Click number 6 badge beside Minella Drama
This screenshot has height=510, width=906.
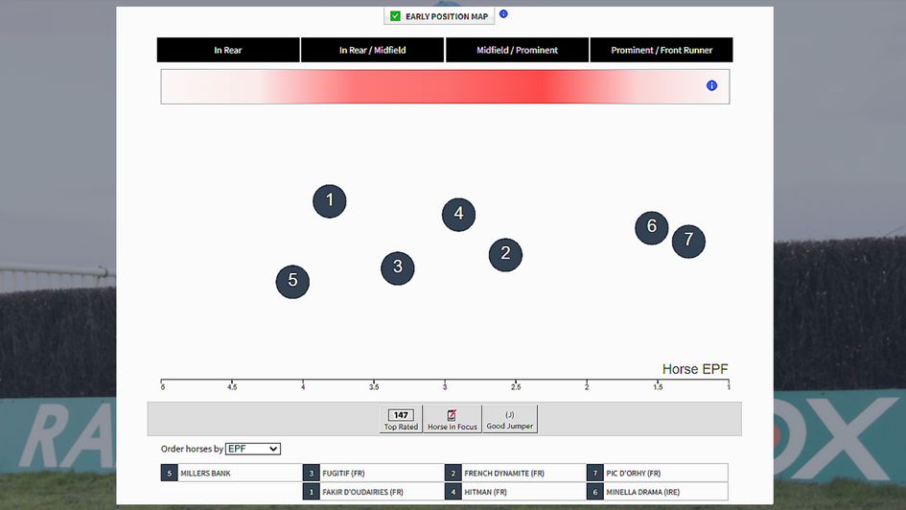click(x=595, y=492)
